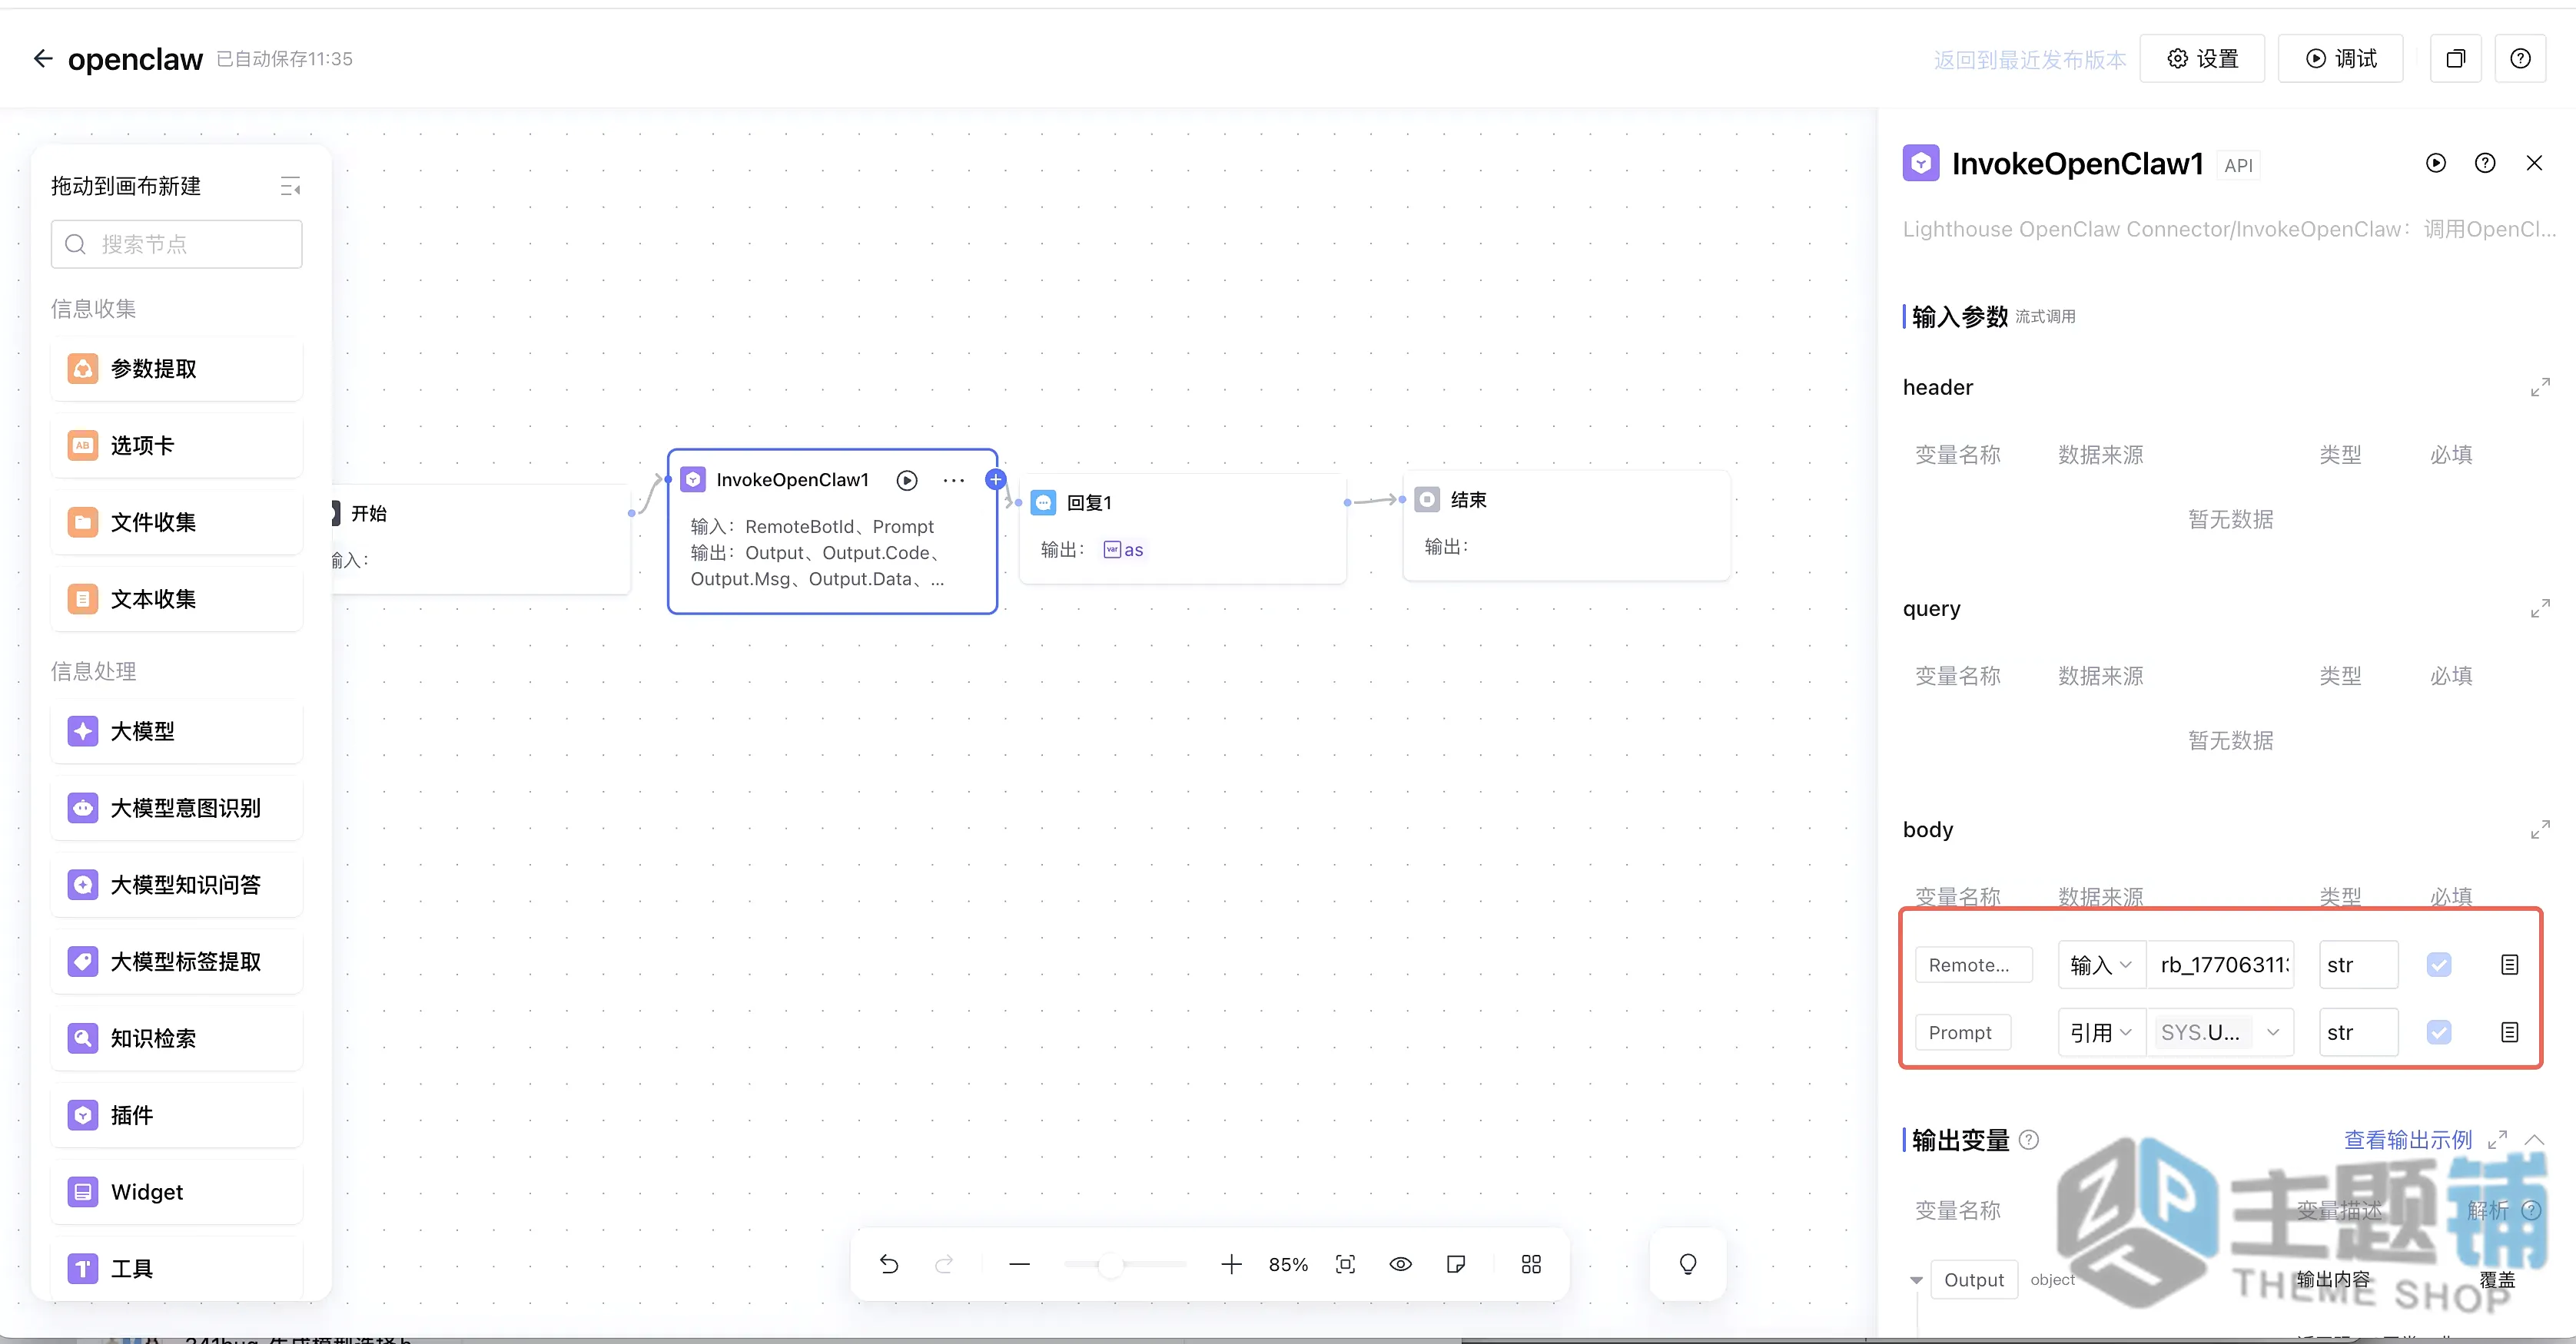Collapse the node sidebar panel icon

click(x=290, y=186)
